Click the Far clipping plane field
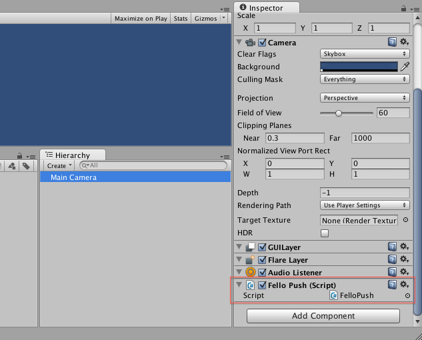This screenshot has height=340, width=422. coord(380,138)
